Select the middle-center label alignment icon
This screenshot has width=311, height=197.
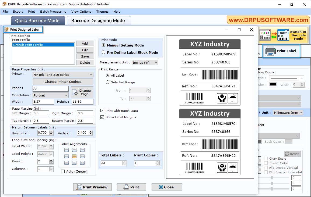74,156
